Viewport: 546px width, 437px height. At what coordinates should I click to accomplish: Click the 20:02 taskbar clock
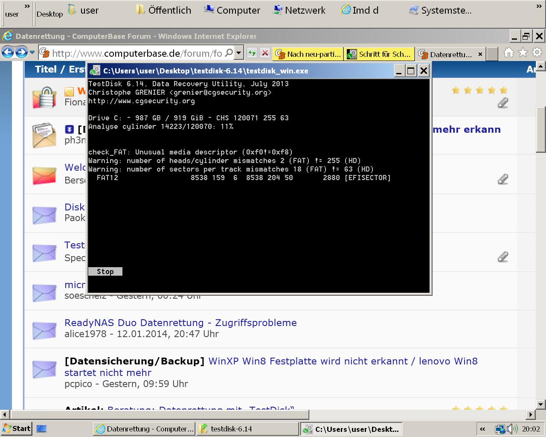pyautogui.click(x=531, y=429)
